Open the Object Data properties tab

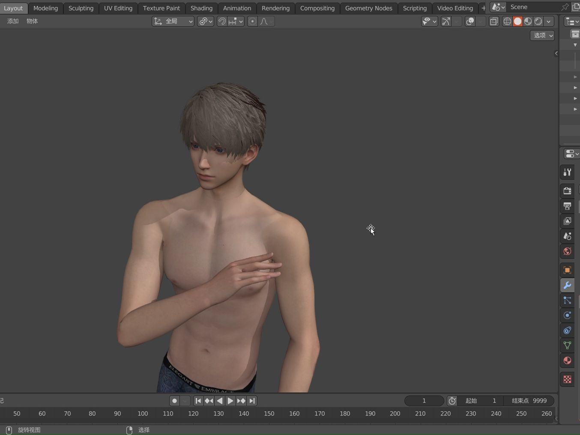pyautogui.click(x=567, y=346)
